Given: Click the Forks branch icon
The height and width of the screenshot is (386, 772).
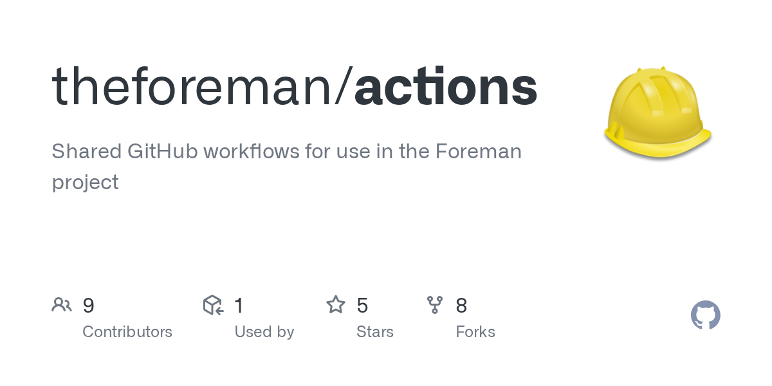Looking at the screenshot, I should tap(435, 305).
